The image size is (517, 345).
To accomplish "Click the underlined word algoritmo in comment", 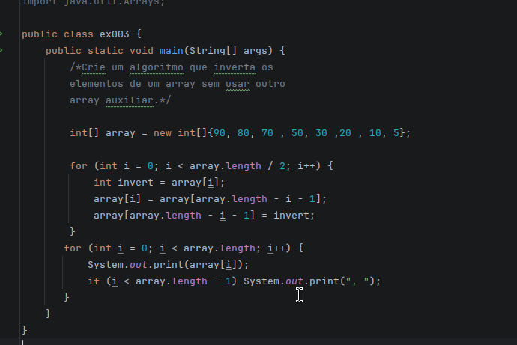I will (157, 67).
